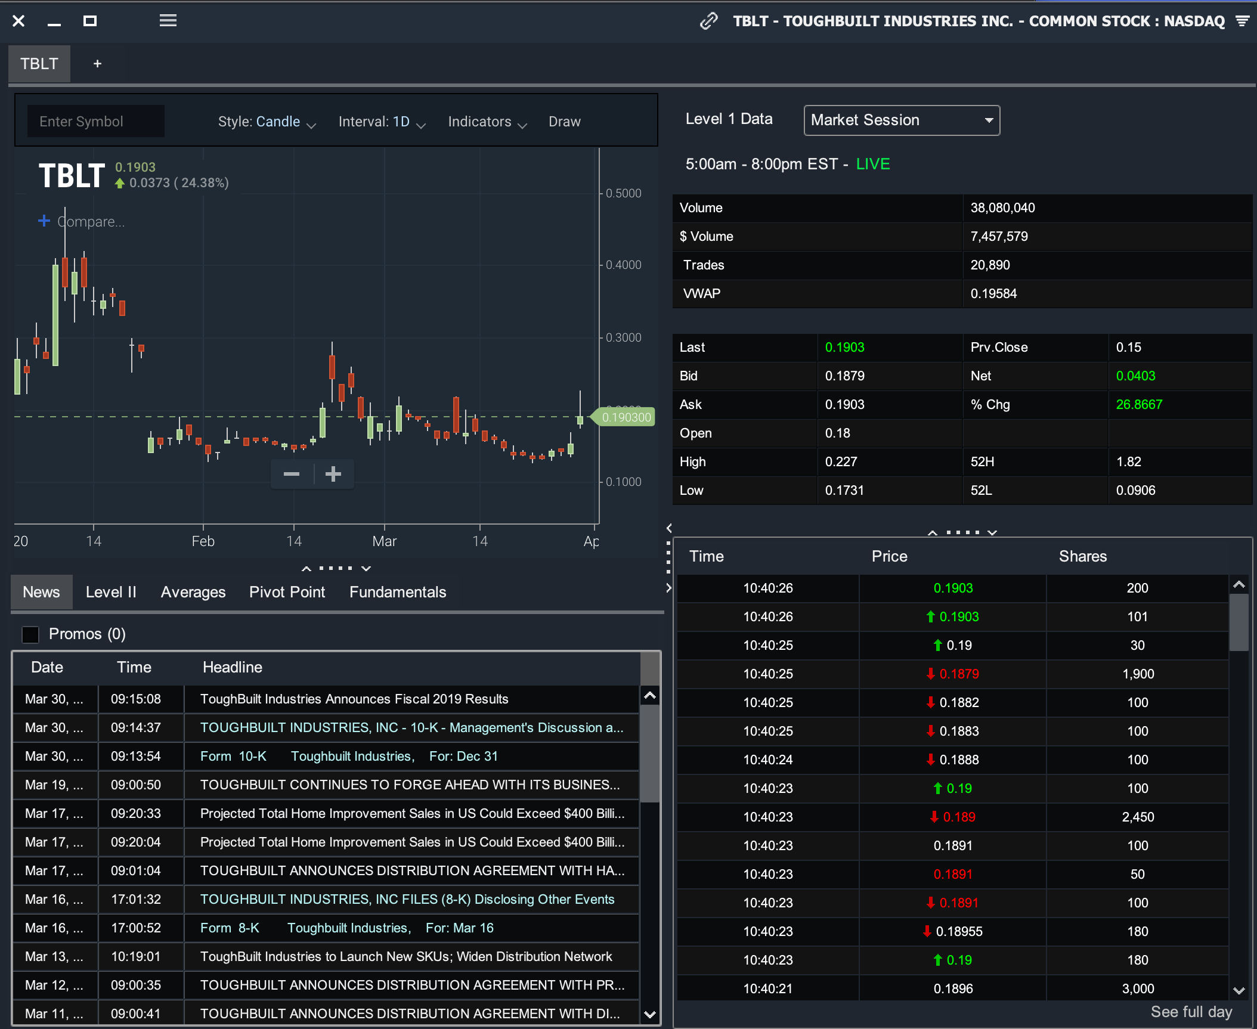
Task: Click time and sales scrollbar thumb
Action: pos(1239,622)
